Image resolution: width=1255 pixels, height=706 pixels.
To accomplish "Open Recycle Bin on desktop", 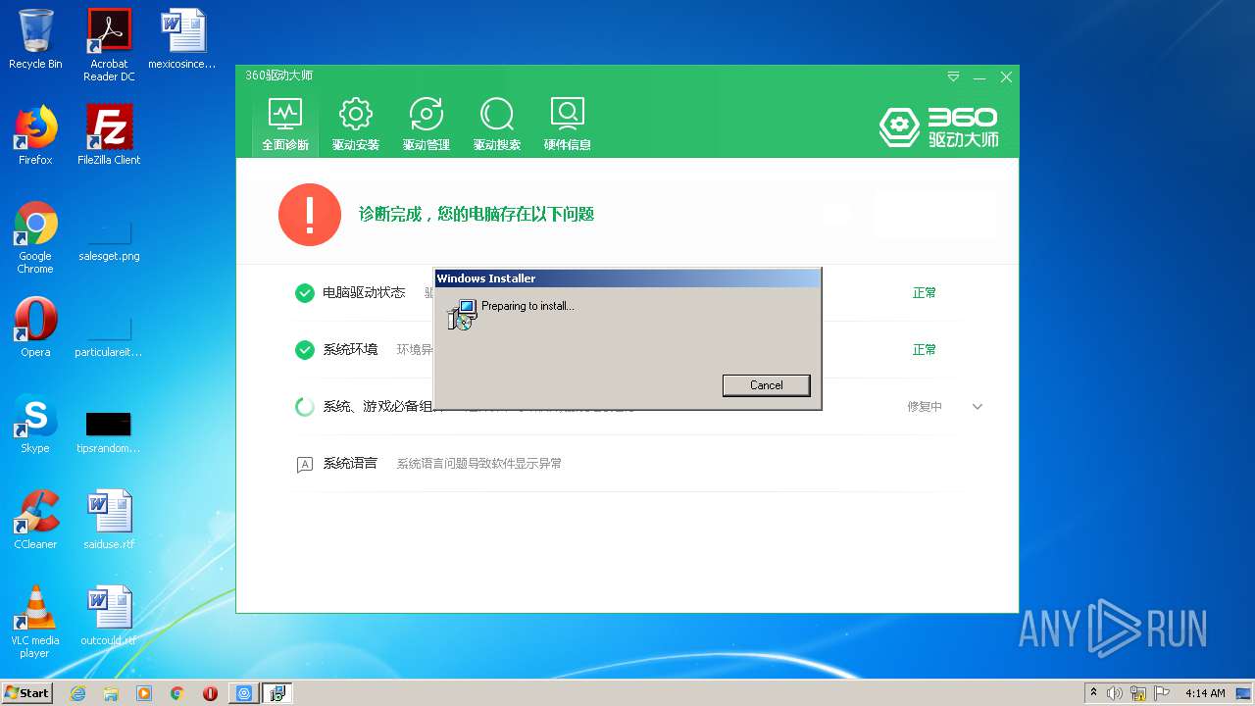I will 35,39.
